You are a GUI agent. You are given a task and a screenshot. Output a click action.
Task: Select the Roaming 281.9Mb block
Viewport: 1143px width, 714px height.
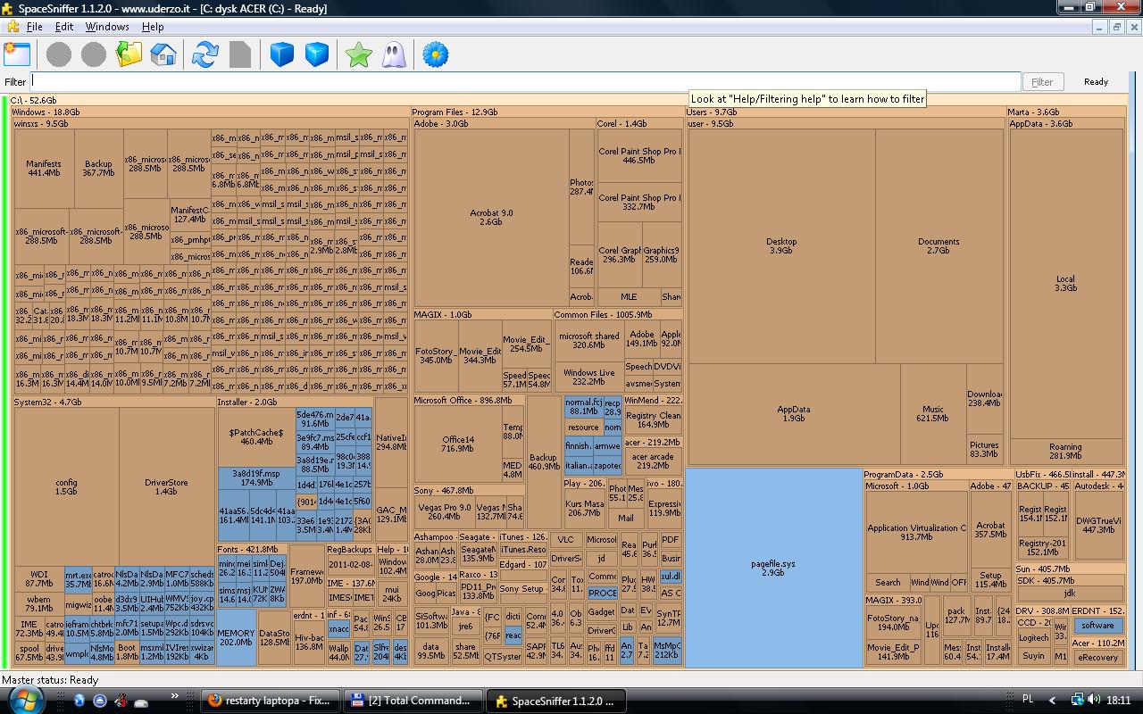[1065, 451]
